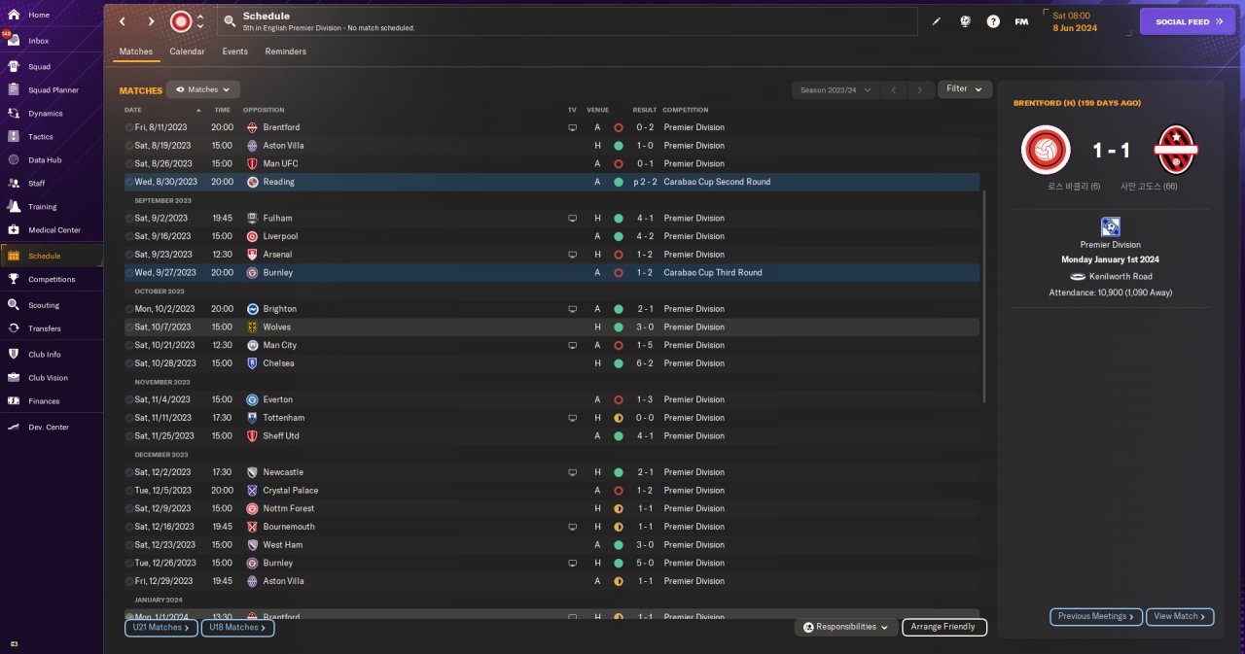This screenshot has height=654, width=1245.
Task: Sort by the Opposition column header
Action: pyautogui.click(x=264, y=110)
